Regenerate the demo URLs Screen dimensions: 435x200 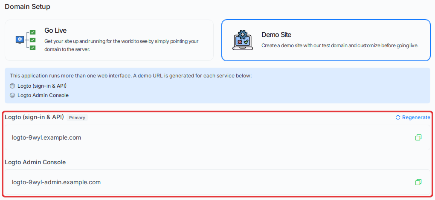pyautogui.click(x=413, y=117)
